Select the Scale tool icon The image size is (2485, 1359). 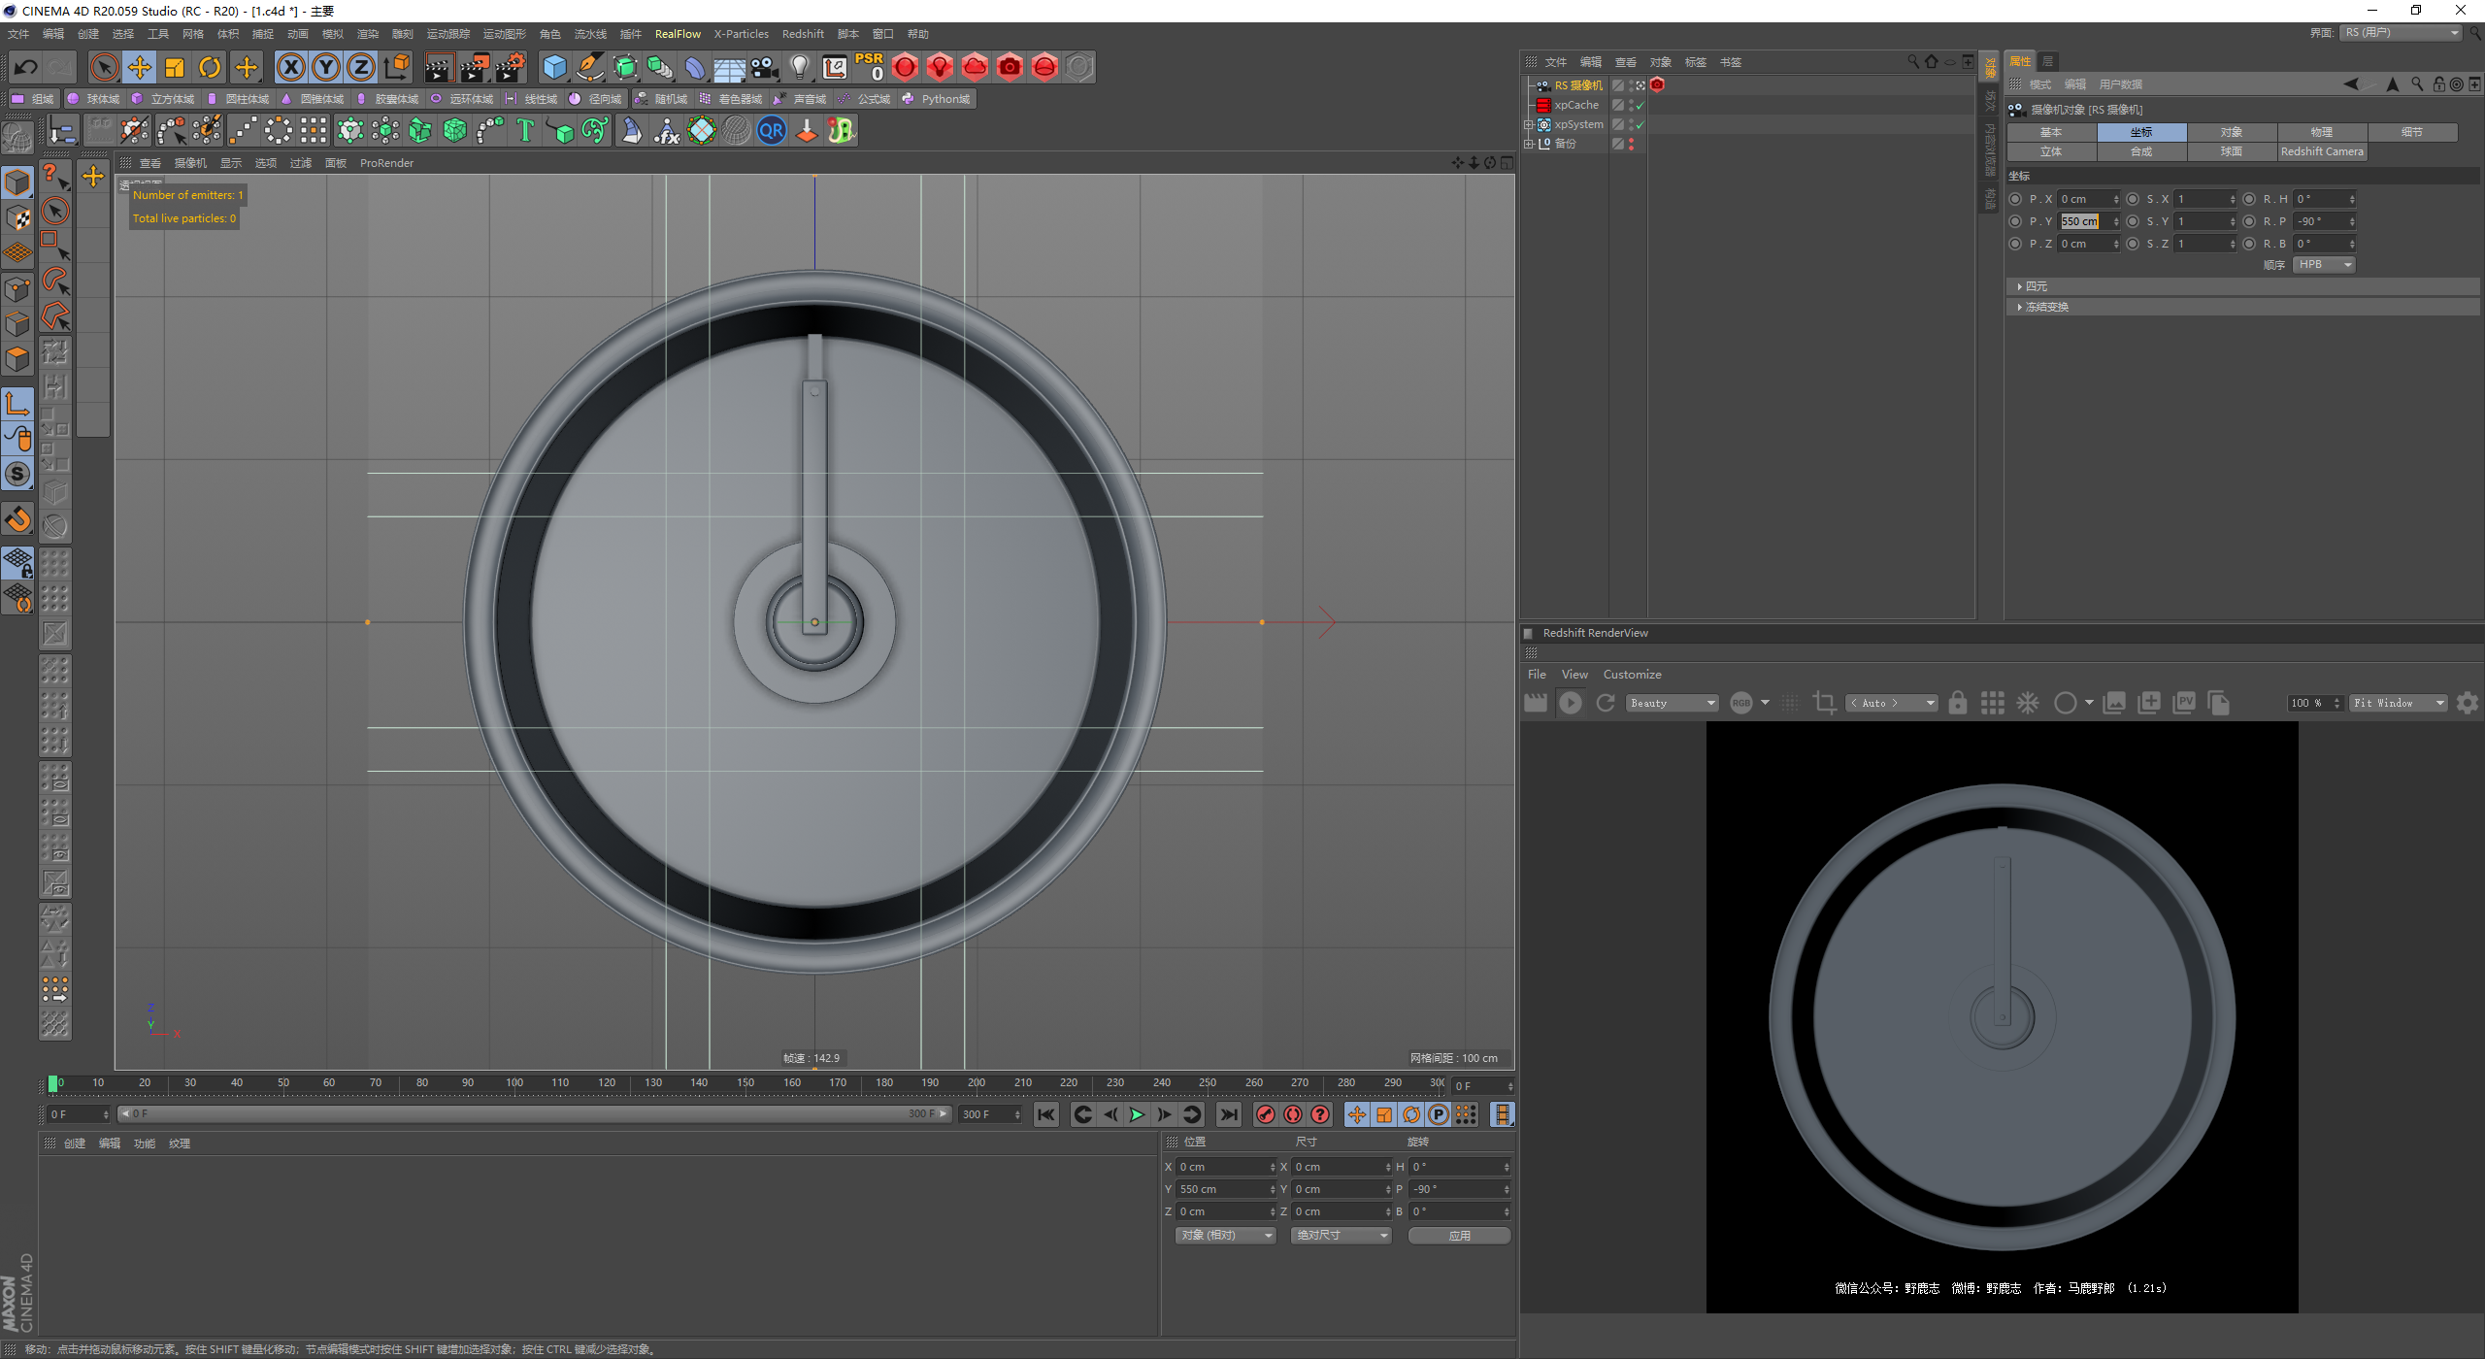click(175, 67)
